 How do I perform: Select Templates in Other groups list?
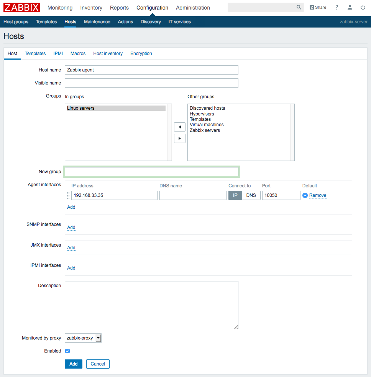(x=200, y=119)
